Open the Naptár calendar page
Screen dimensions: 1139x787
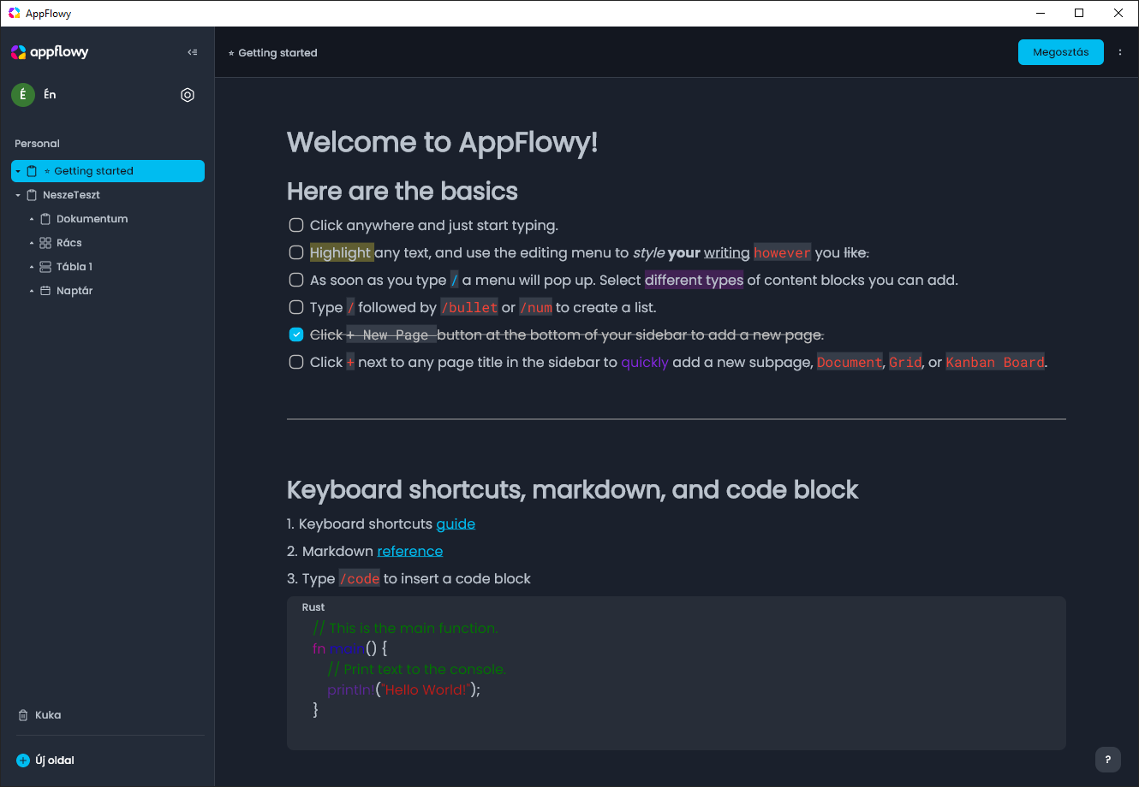click(108, 291)
